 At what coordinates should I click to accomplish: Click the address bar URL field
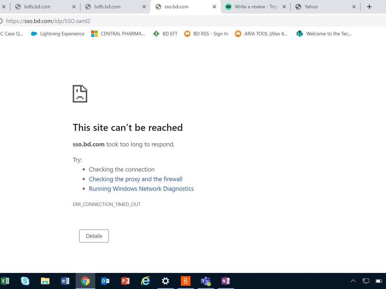pos(192,21)
